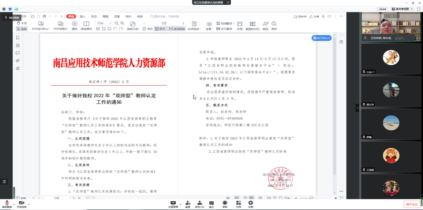
Task: Toggle 解除静音 microphone button
Action: tap(7, 203)
